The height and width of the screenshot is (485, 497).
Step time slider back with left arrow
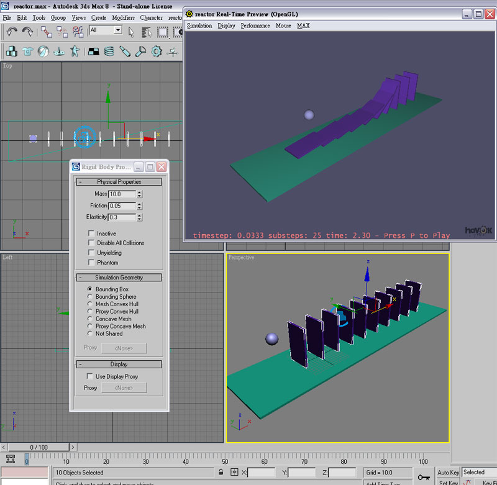[4, 447]
